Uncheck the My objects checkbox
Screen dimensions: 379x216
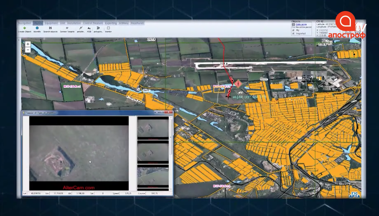click(293, 30)
